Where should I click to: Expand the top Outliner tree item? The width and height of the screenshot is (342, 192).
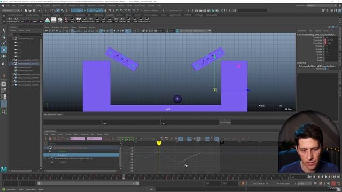pyautogui.click(x=13, y=39)
